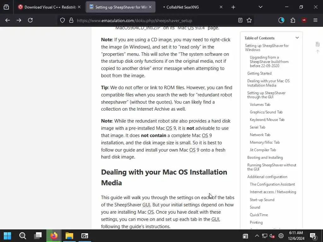Open 7-Zip from the taskbar
The image size is (323, 242).
tap(85, 236)
